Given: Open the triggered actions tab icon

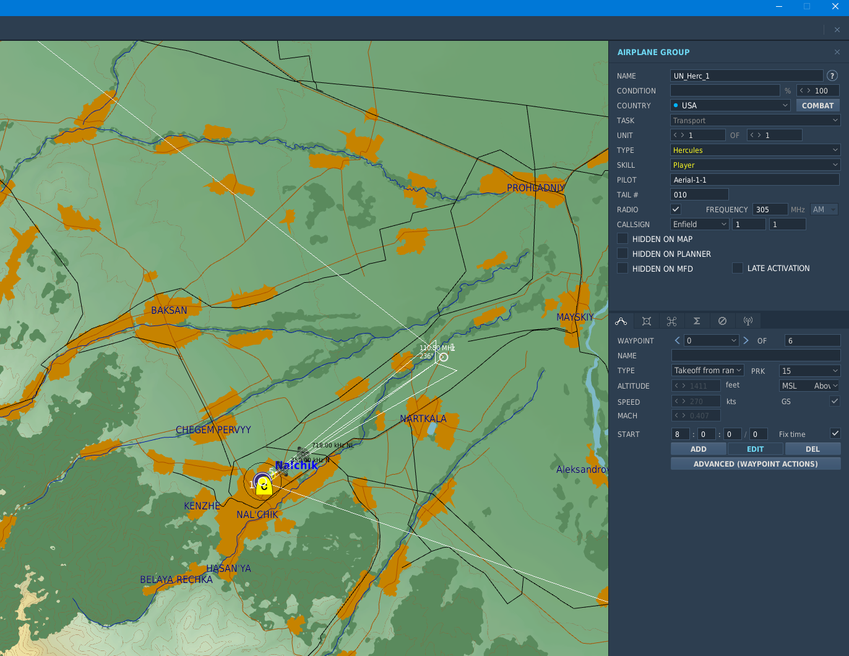Looking at the screenshot, I should pos(672,321).
